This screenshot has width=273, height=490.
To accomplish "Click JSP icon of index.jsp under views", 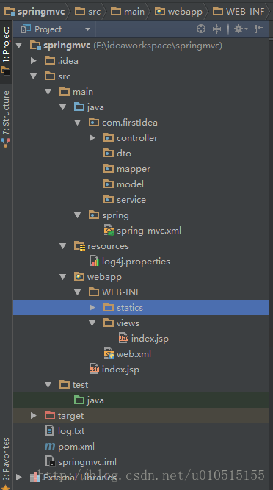I will pyautogui.click(x=123, y=339).
